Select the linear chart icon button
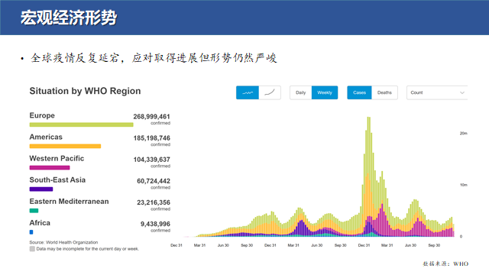The image size is (489, 275). click(248, 92)
